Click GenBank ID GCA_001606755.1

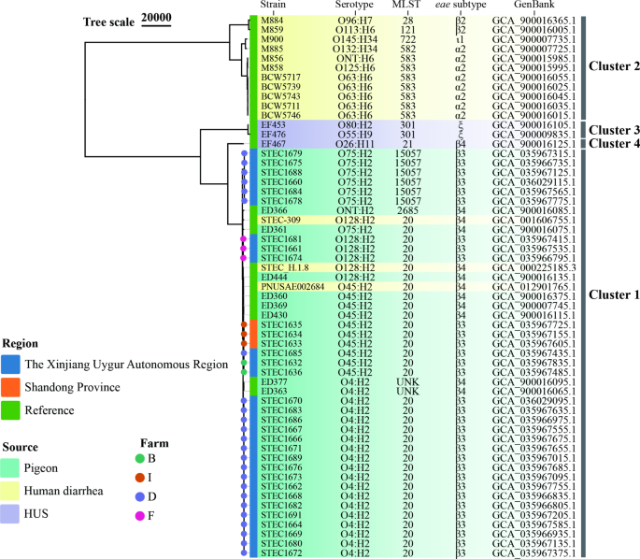coord(533,220)
